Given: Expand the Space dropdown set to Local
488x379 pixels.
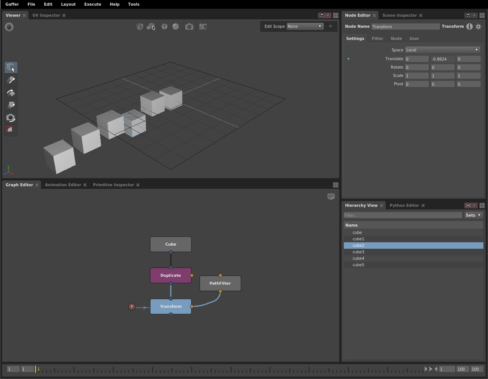Looking at the screenshot, I should click(442, 50).
